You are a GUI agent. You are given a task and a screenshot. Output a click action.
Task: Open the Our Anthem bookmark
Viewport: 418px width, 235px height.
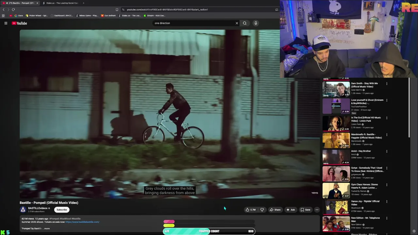pyautogui.click(x=108, y=15)
